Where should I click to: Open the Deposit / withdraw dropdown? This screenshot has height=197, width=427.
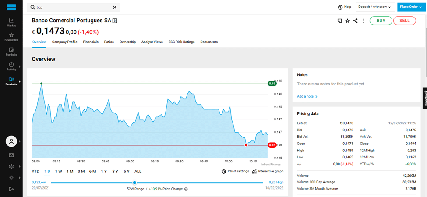(x=375, y=7)
